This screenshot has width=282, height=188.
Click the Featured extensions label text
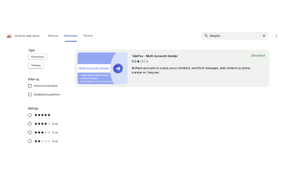[x=46, y=86]
